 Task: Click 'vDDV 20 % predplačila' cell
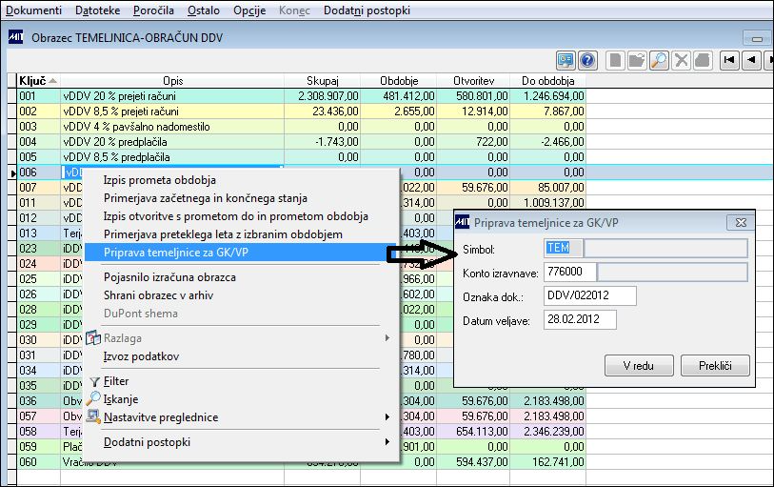click(171, 142)
